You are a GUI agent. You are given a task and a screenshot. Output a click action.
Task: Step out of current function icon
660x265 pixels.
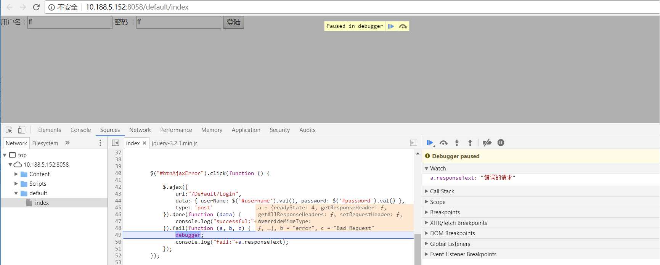pyautogui.click(x=470, y=143)
